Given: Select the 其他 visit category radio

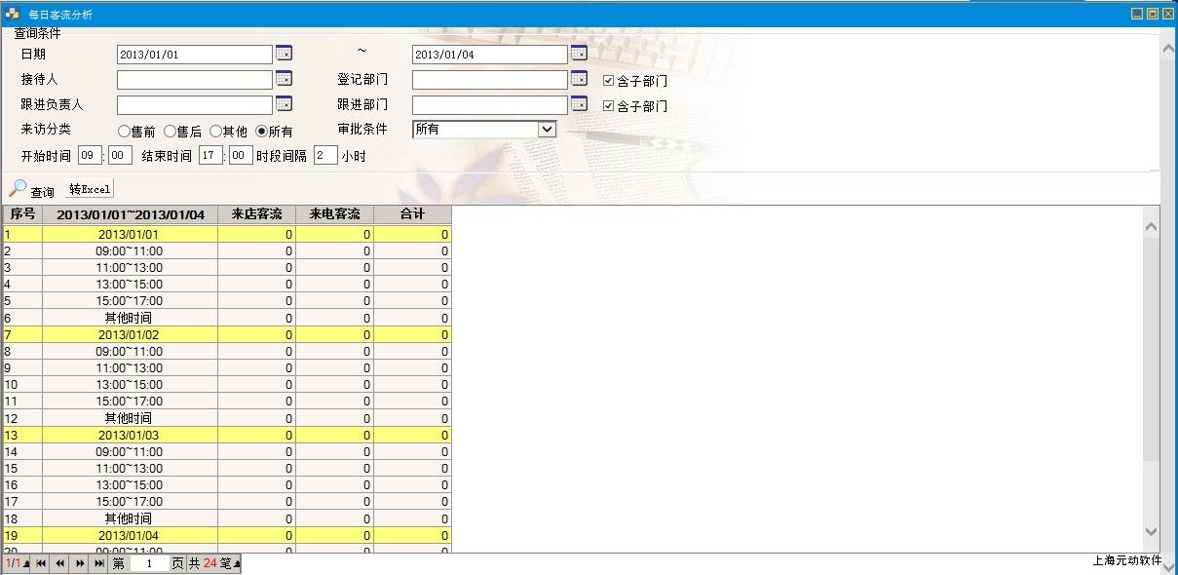Looking at the screenshot, I should (x=215, y=132).
